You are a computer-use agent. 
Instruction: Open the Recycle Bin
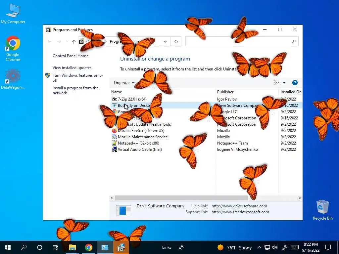click(322, 210)
